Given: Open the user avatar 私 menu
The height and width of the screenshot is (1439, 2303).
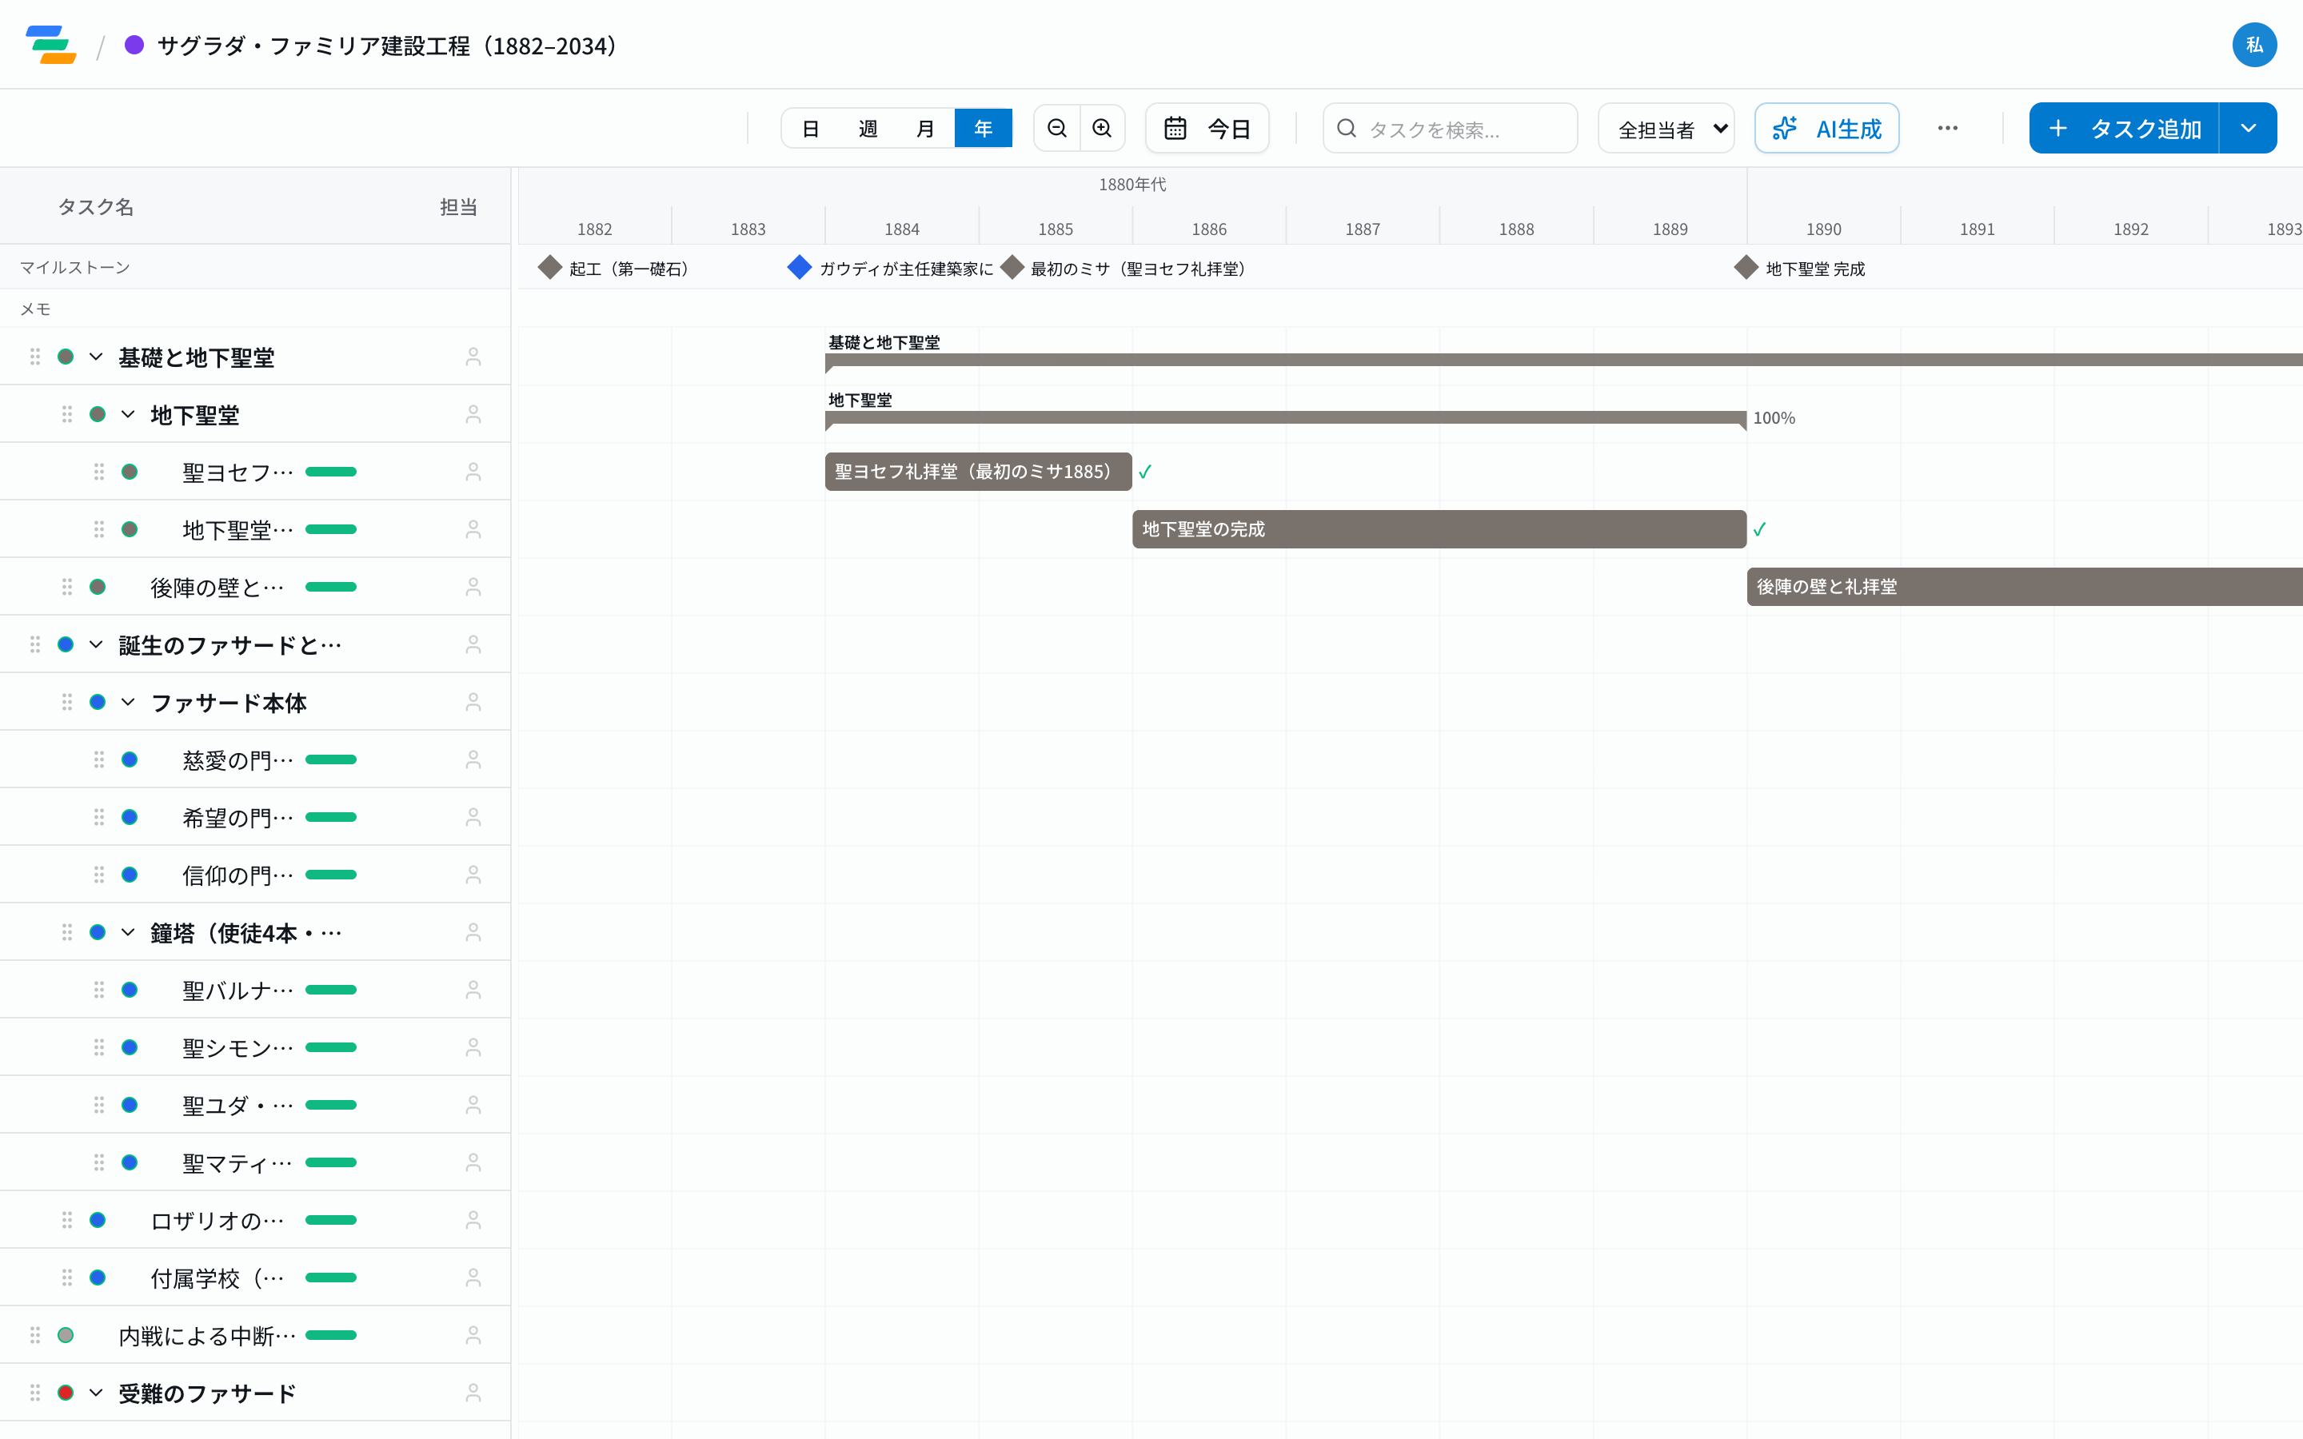Looking at the screenshot, I should [2253, 45].
